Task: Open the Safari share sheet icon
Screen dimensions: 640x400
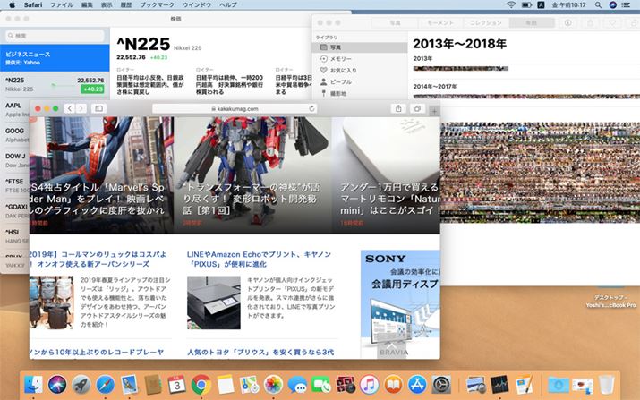Action: (x=398, y=108)
